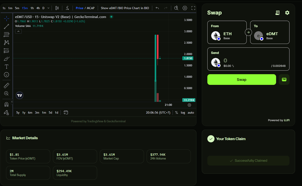Select the crosshair cursor tool
This screenshot has height=186, width=302.
click(7, 18)
